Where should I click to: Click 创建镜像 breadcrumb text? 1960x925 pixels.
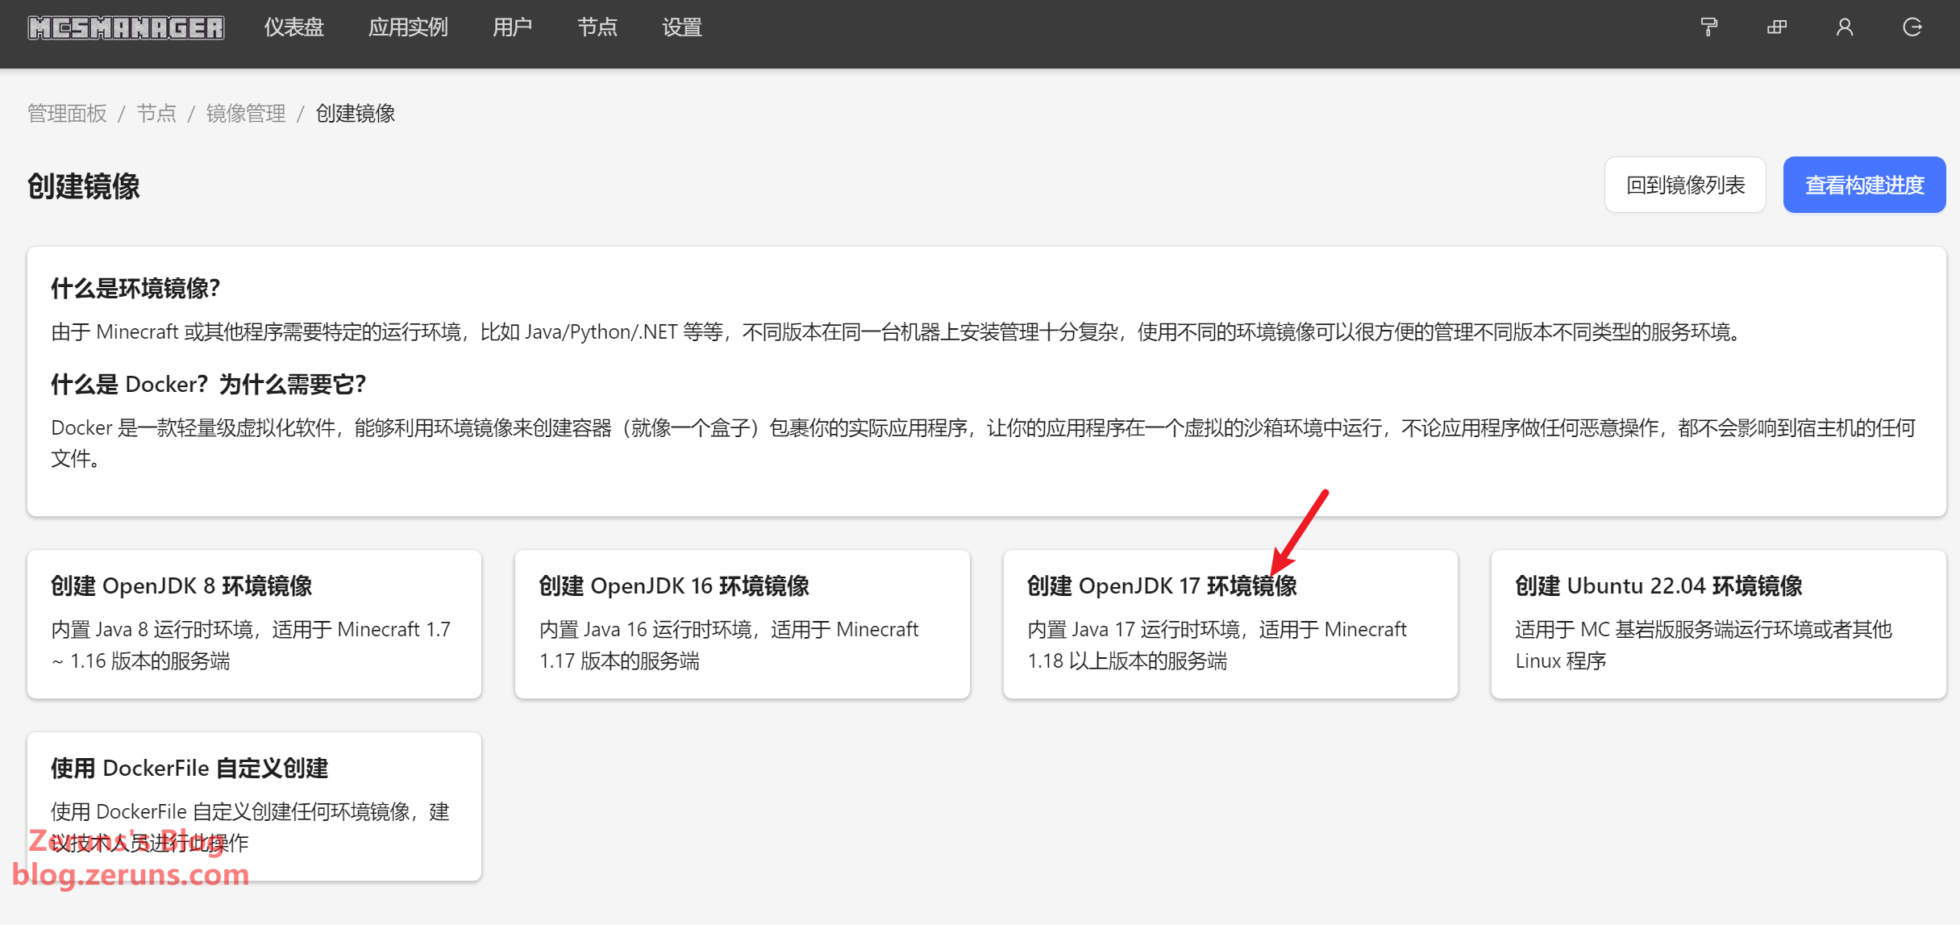click(356, 114)
